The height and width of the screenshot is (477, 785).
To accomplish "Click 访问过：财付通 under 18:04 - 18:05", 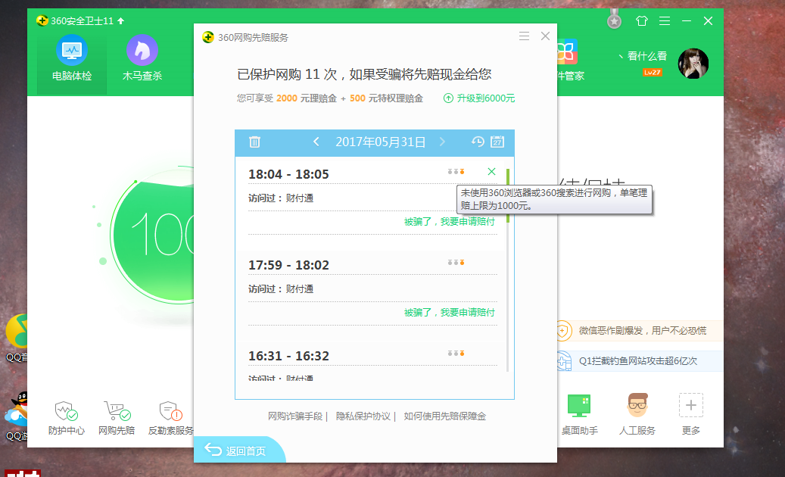I will 281,198.
